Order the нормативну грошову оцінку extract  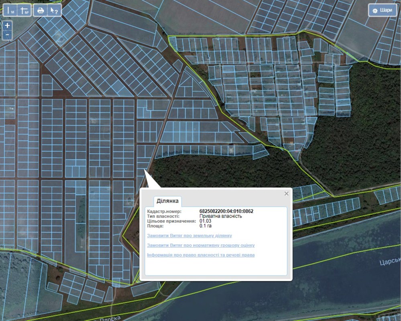tap(201, 245)
